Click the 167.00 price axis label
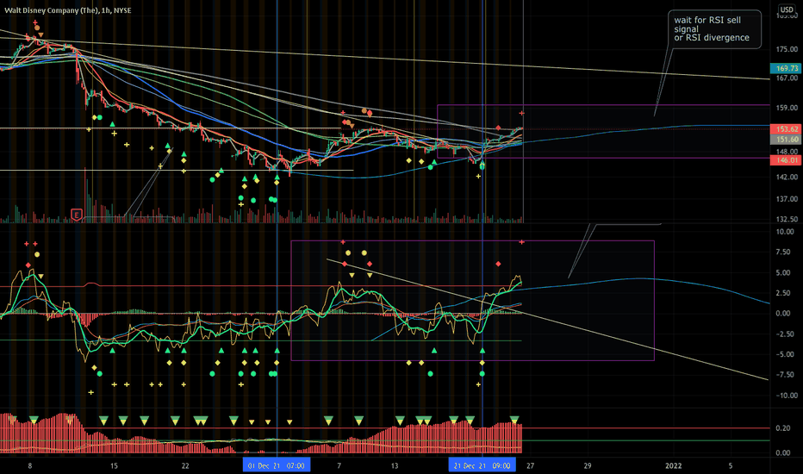The width and height of the screenshot is (803, 474). [787, 78]
